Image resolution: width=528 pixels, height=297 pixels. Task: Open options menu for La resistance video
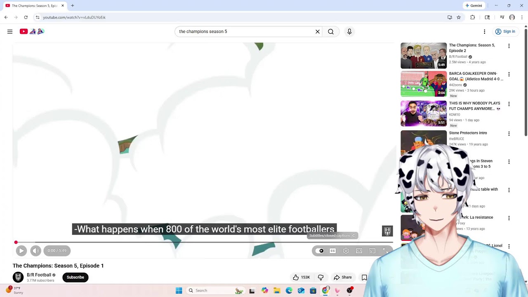tap(509, 218)
